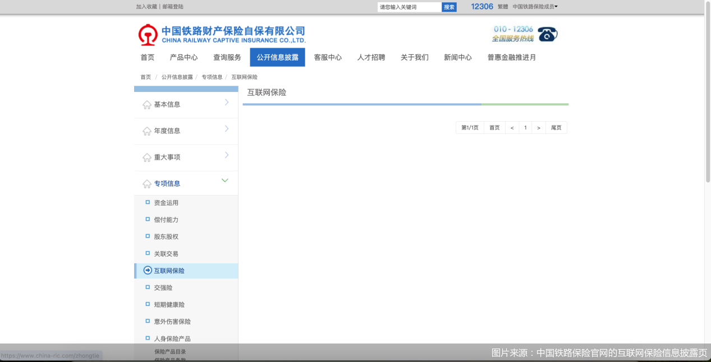This screenshot has height=362, width=711.
Task: Click the house icon beside 重大事项
Action: tap(147, 157)
